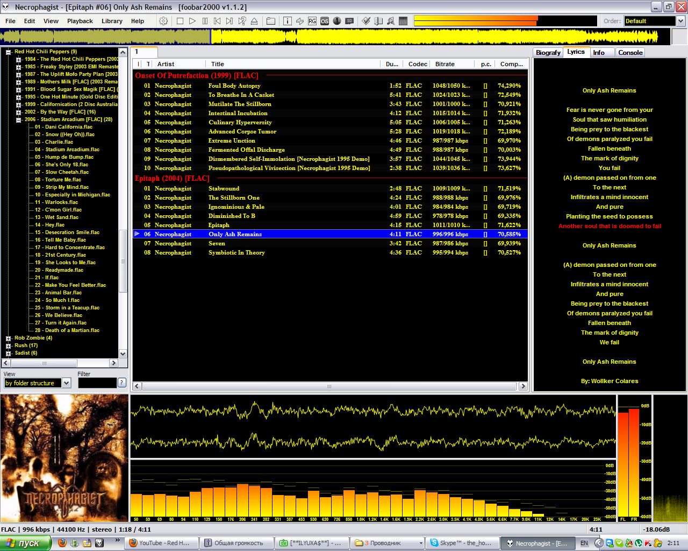Select the track Symbiotic In Theory
This screenshot has width=688, height=551.
click(x=236, y=253)
